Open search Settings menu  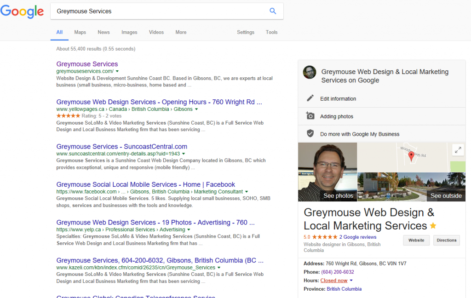[x=246, y=32]
